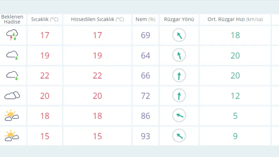
Task: Select the partly sunny icon in the 18°C row
Action: click(x=11, y=115)
